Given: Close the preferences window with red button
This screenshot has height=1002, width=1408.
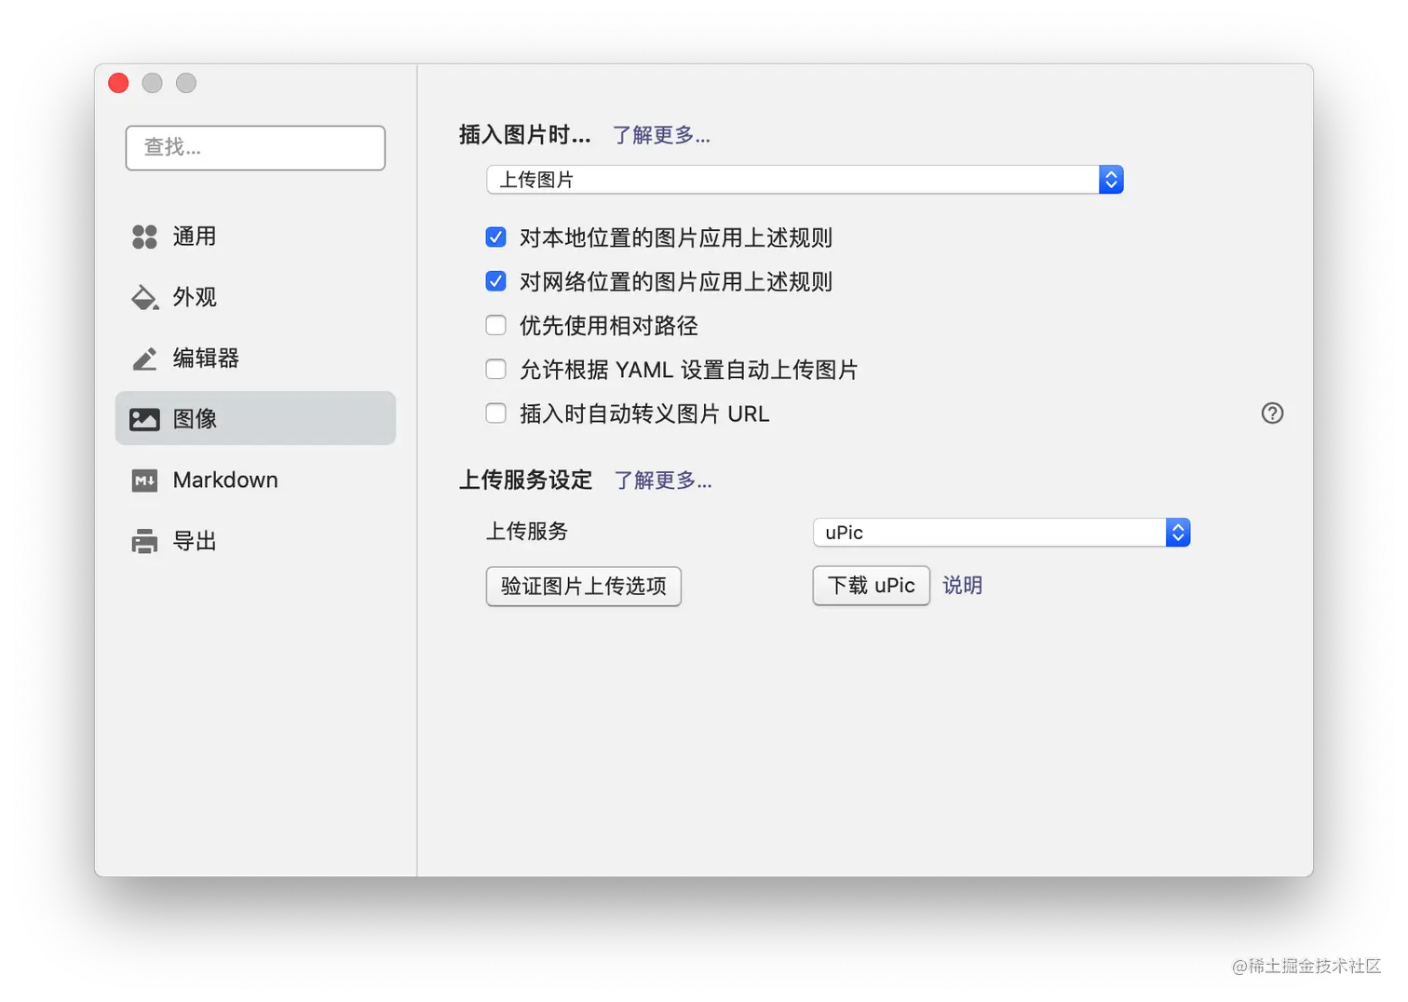Looking at the screenshot, I should pos(118,83).
